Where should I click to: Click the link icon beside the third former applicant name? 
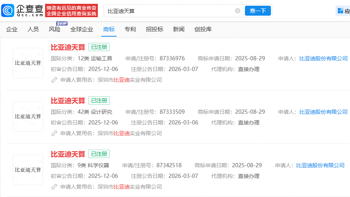[x=54, y=187]
